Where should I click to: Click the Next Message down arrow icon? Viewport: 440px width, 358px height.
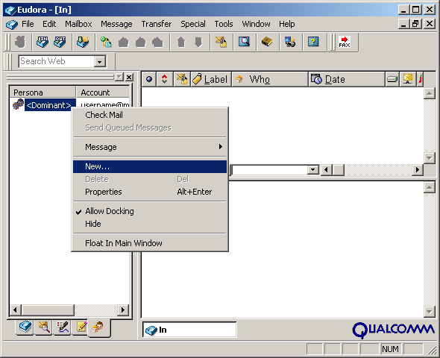point(198,42)
